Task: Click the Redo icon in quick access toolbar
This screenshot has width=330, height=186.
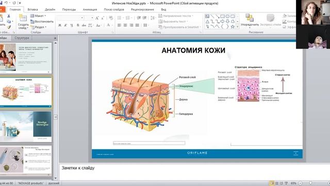Action: (x=14, y=3)
